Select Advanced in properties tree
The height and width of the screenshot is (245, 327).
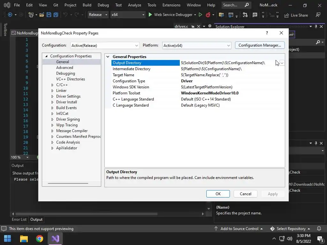point(65,68)
